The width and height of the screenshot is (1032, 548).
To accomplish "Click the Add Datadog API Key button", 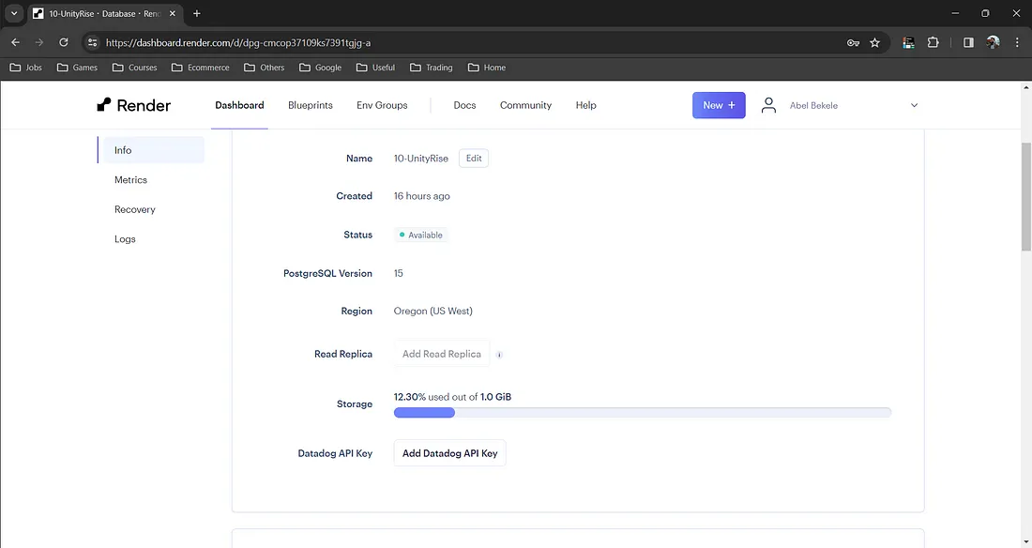I will [x=449, y=452].
